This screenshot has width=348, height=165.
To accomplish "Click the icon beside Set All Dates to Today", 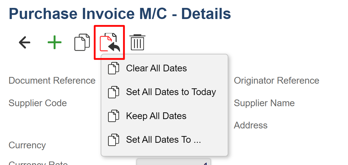I will coord(114,92).
